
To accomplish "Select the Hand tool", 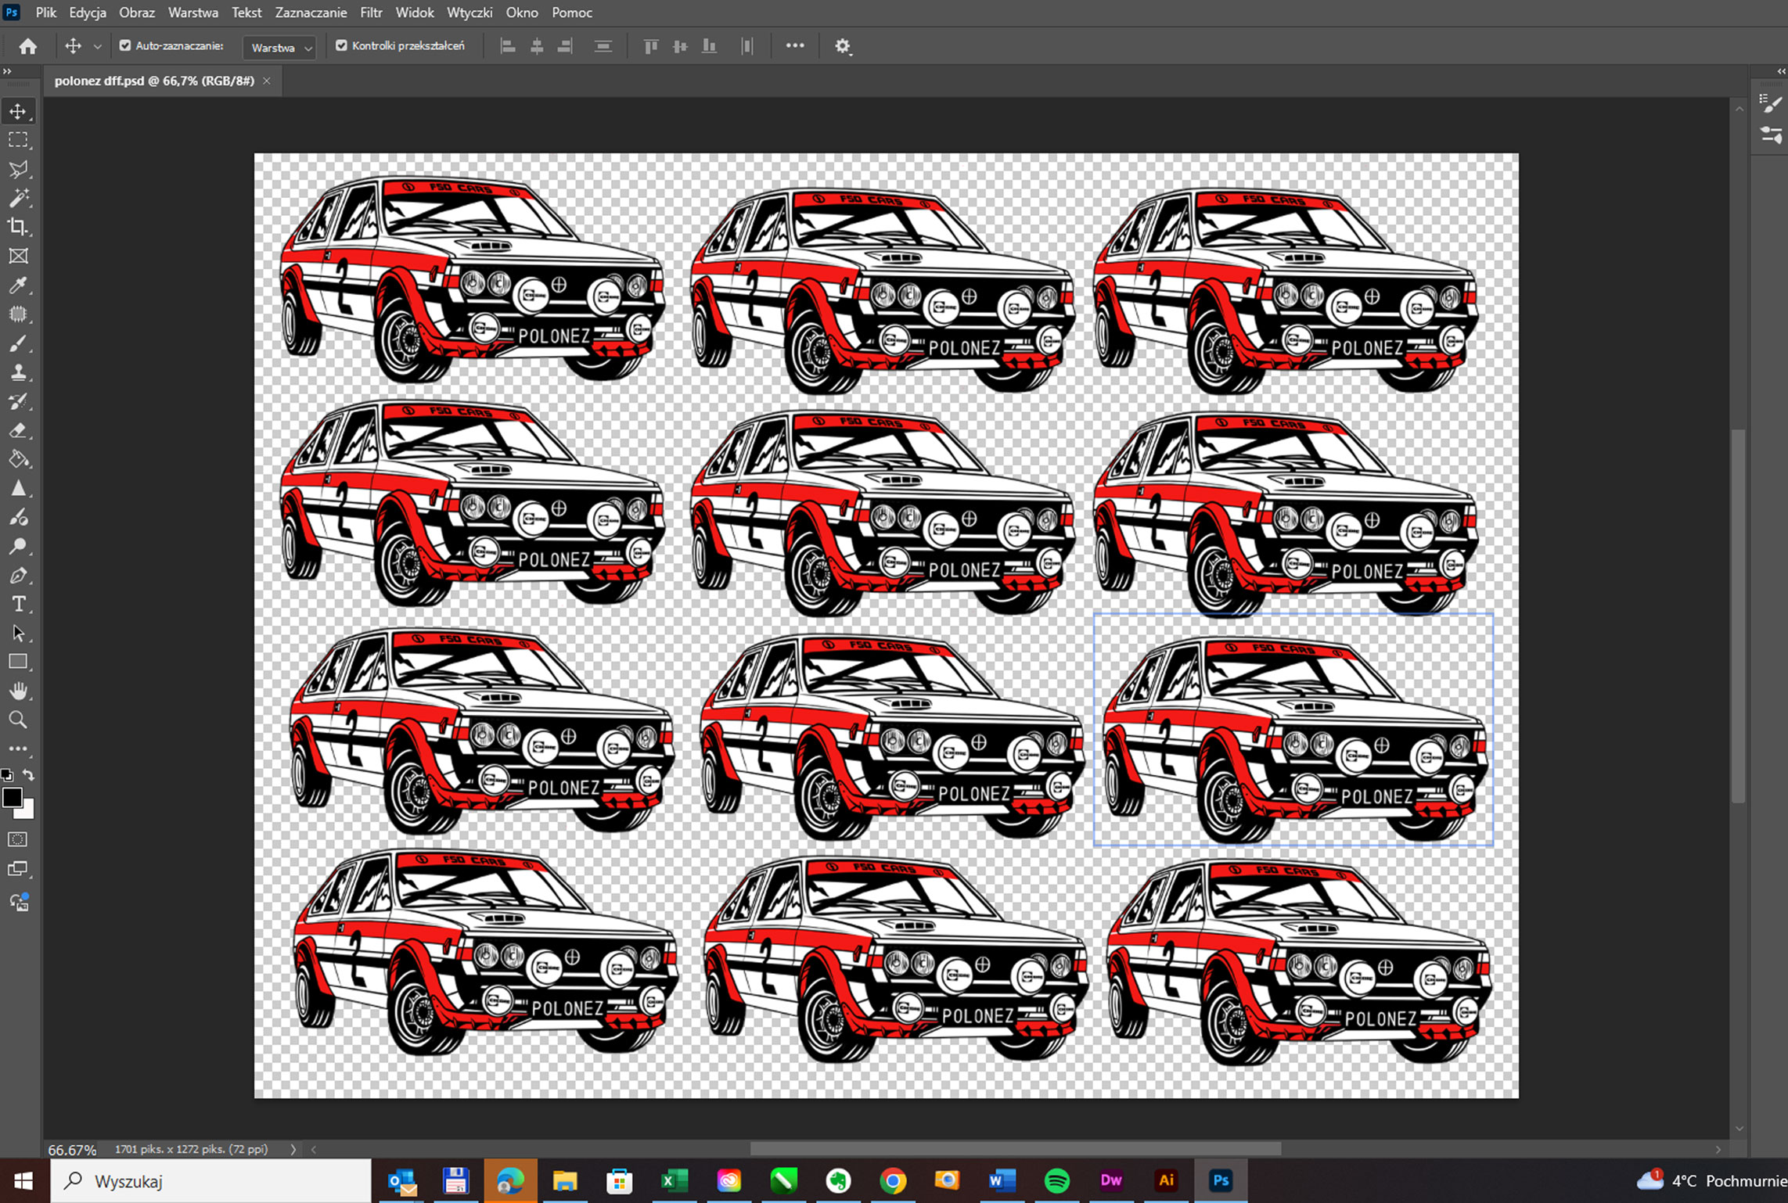I will click(18, 691).
